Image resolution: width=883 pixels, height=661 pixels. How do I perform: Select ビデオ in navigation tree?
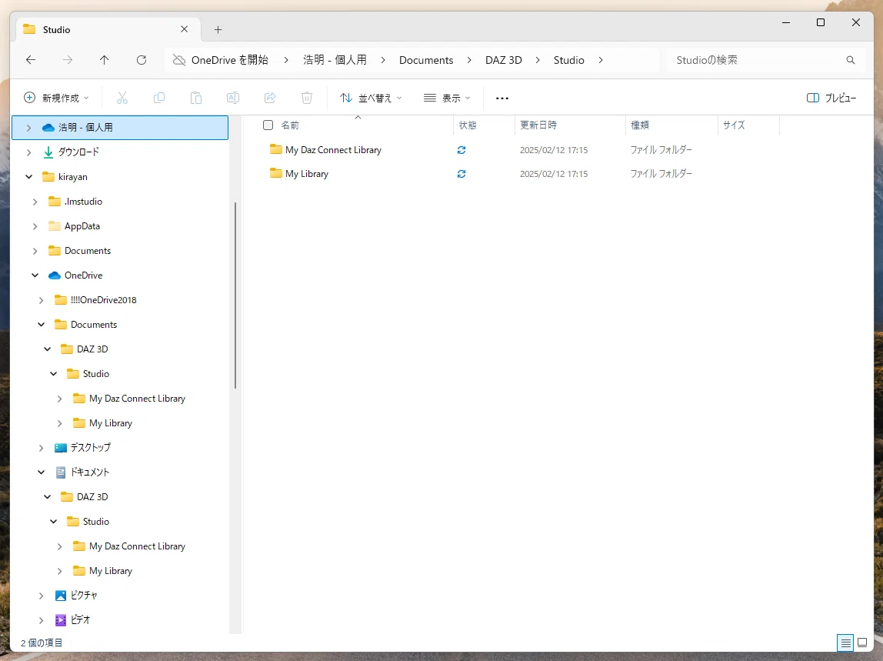[81, 620]
